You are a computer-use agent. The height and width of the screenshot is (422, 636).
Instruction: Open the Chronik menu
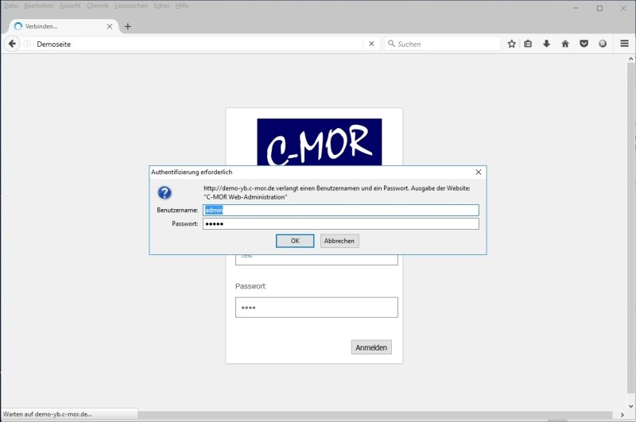click(97, 6)
